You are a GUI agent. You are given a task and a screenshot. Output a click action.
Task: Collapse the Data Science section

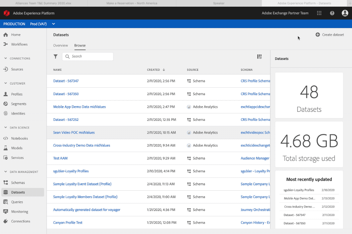[5, 128]
